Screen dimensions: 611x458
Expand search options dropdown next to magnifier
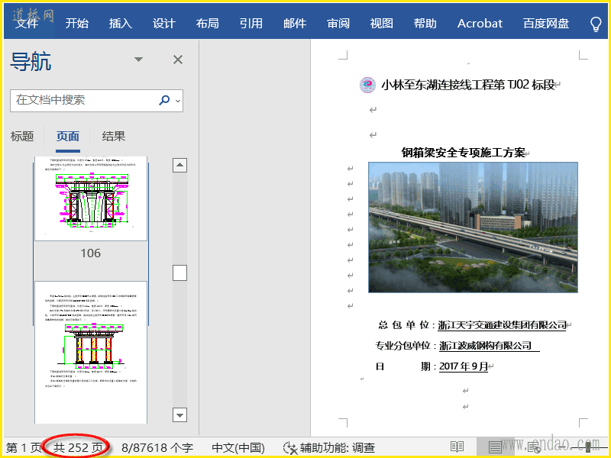178,100
